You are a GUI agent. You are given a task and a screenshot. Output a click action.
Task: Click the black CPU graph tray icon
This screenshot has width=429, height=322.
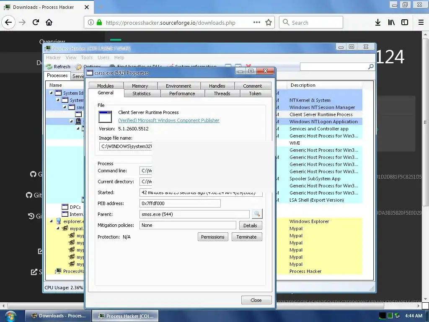382,316
